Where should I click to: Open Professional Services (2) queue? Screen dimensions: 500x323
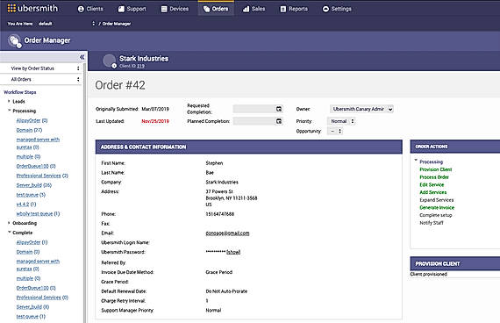(x=42, y=176)
